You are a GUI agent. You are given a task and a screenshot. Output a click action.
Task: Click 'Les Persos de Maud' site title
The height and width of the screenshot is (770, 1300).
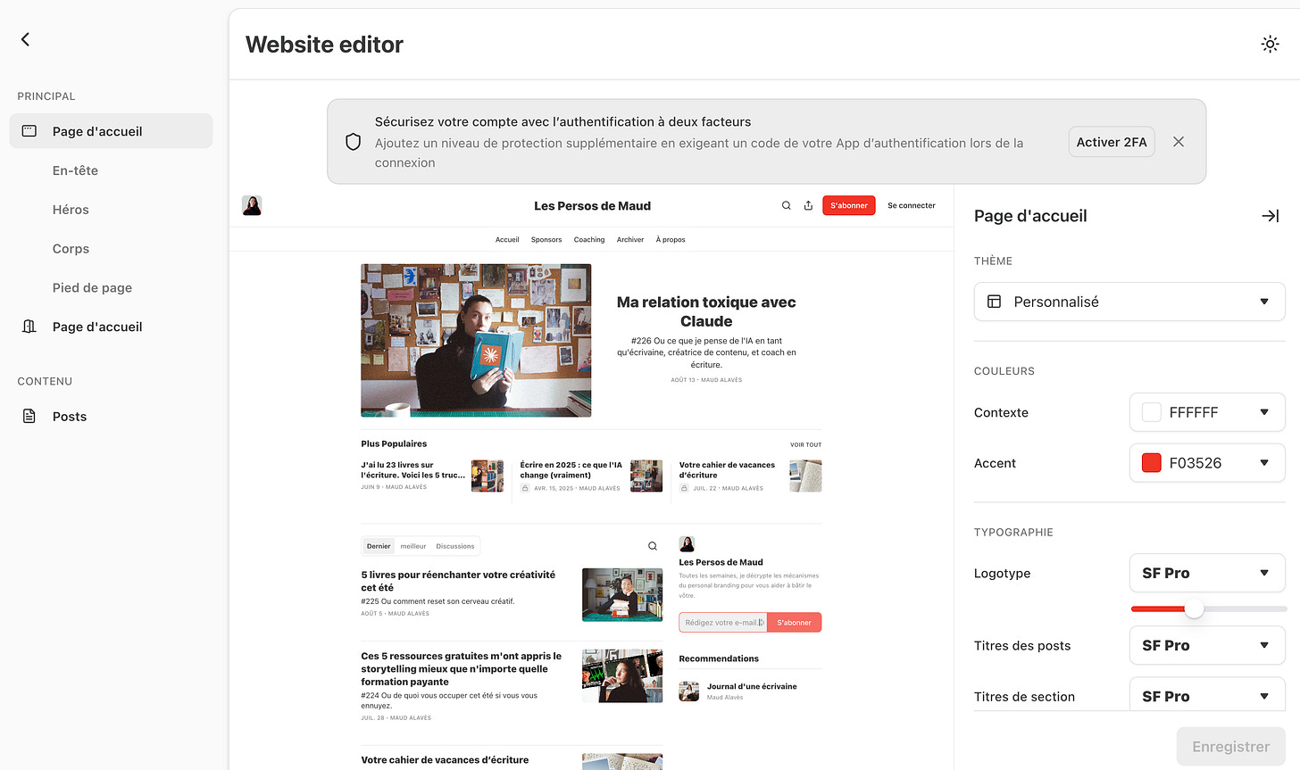[x=592, y=205]
